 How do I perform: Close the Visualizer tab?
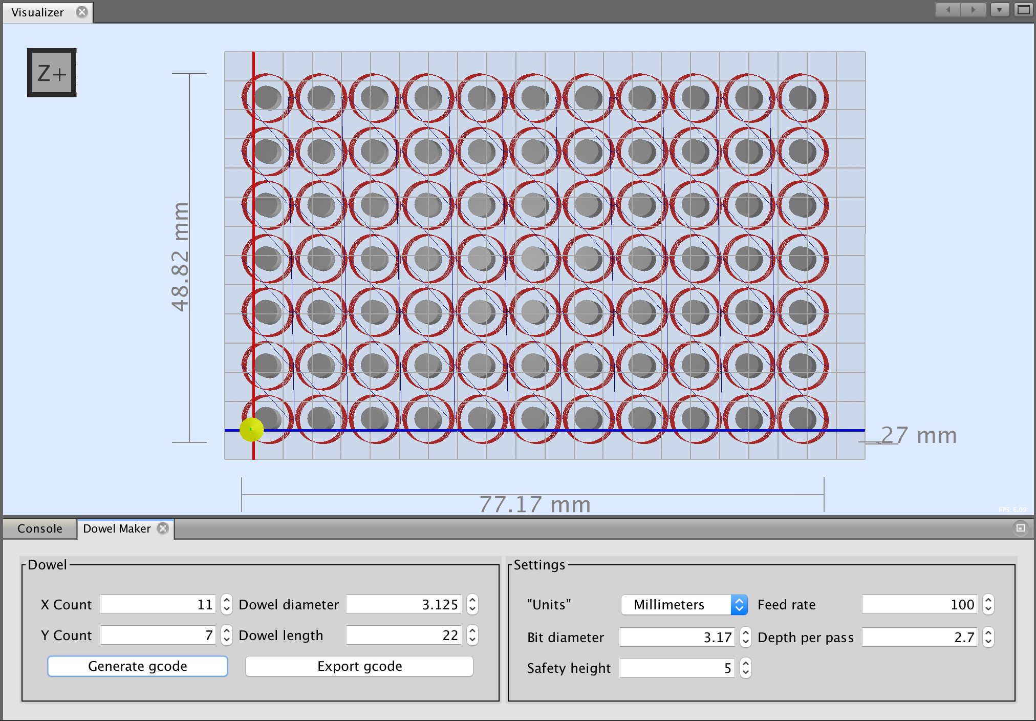(x=81, y=12)
